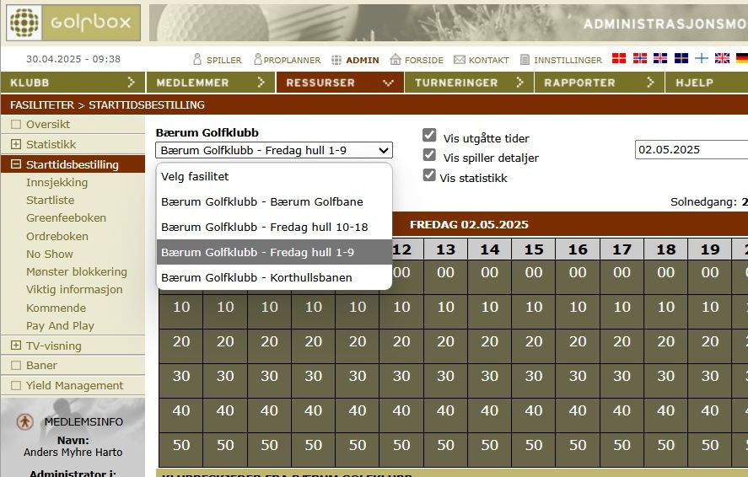Image resolution: width=748 pixels, height=477 pixels.
Task: Open Greenfeeboken in sidebar
Action: pos(66,217)
